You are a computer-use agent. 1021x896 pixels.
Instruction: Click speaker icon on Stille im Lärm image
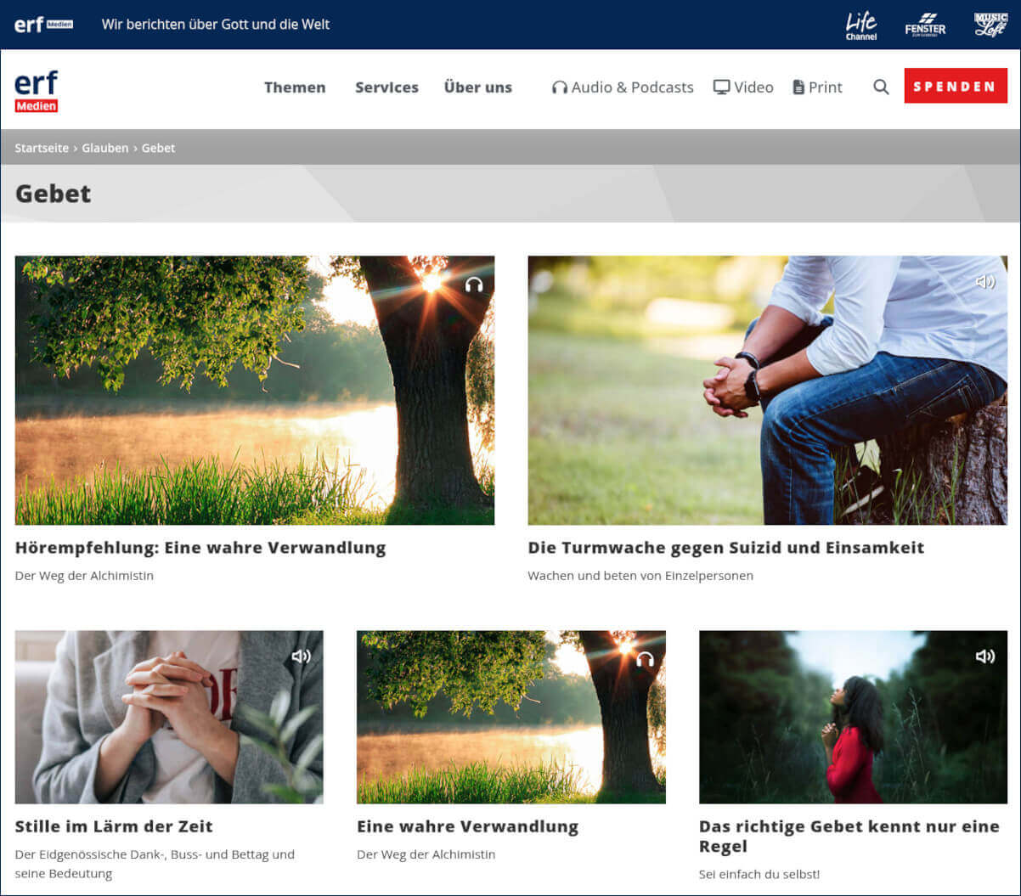coord(302,657)
